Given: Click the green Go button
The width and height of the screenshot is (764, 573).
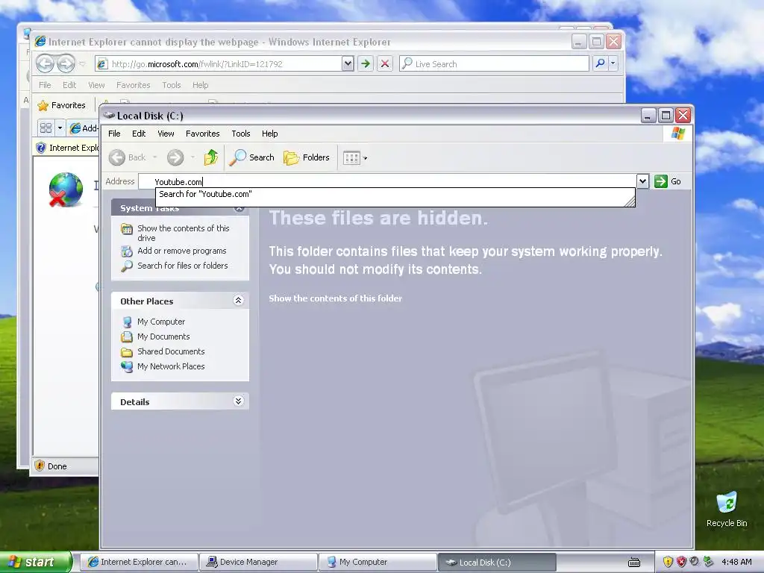Looking at the screenshot, I should [668, 181].
